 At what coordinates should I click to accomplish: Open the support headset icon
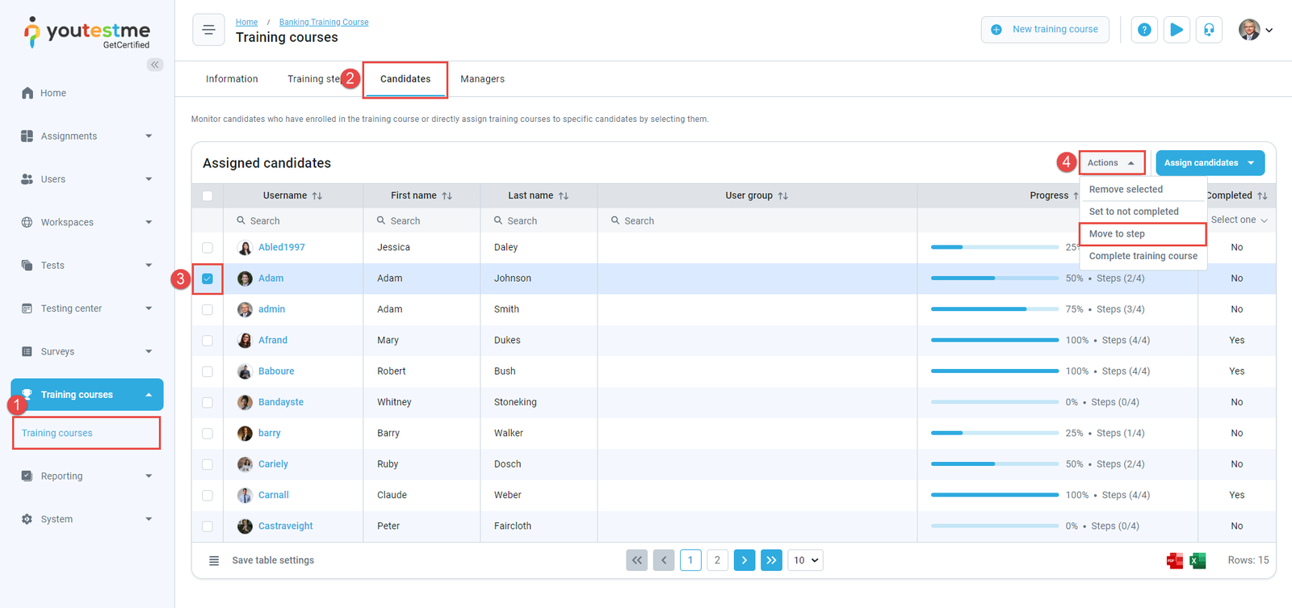click(1209, 30)
